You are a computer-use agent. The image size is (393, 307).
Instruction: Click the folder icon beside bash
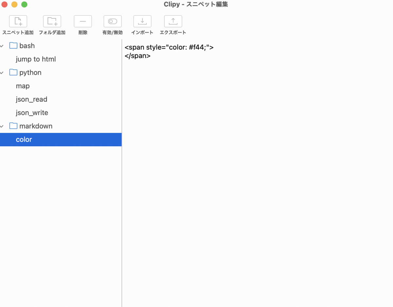(13, 45)
